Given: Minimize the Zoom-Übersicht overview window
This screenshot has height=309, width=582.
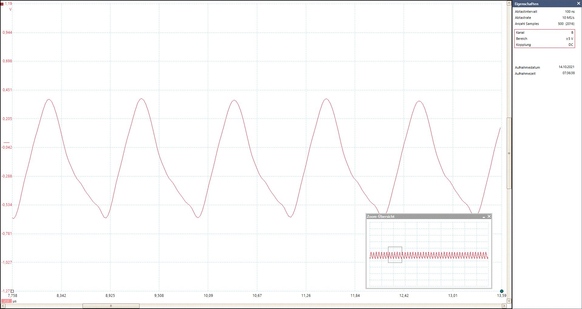Looking at the screenshot, I should pos(484,217).
